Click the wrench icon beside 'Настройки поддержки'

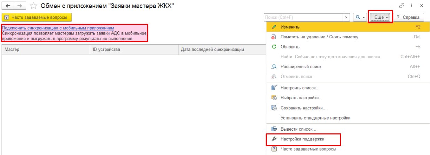click(x=274, y=139)
